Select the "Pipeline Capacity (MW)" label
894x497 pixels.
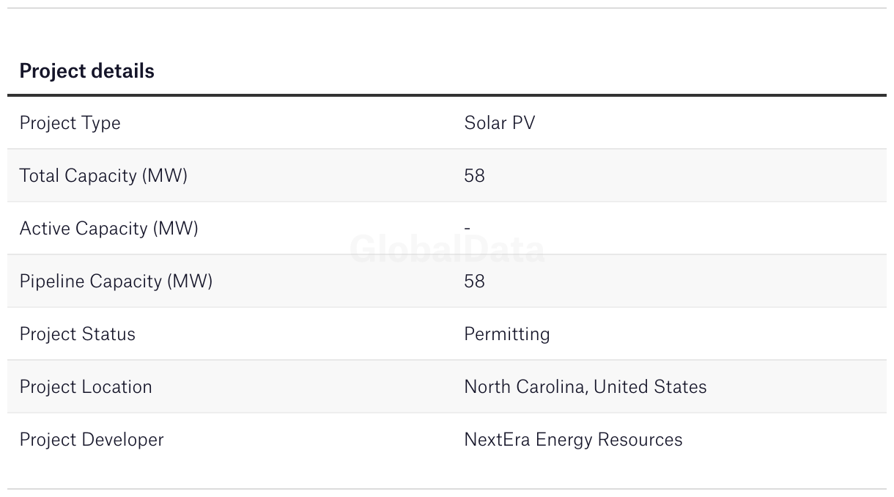(116, 281)
